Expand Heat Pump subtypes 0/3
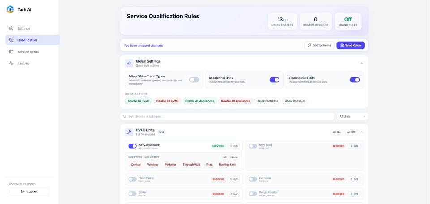The height and width of the screenshot is (204, 430). tap(233, 179)
